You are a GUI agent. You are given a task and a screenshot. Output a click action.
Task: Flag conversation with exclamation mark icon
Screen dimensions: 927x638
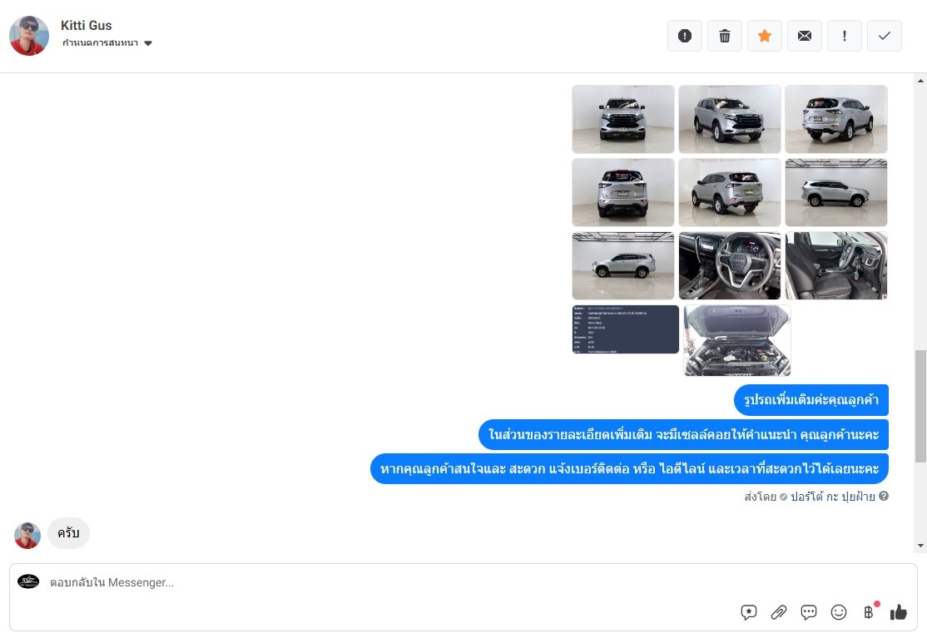[x=845, y=36]
